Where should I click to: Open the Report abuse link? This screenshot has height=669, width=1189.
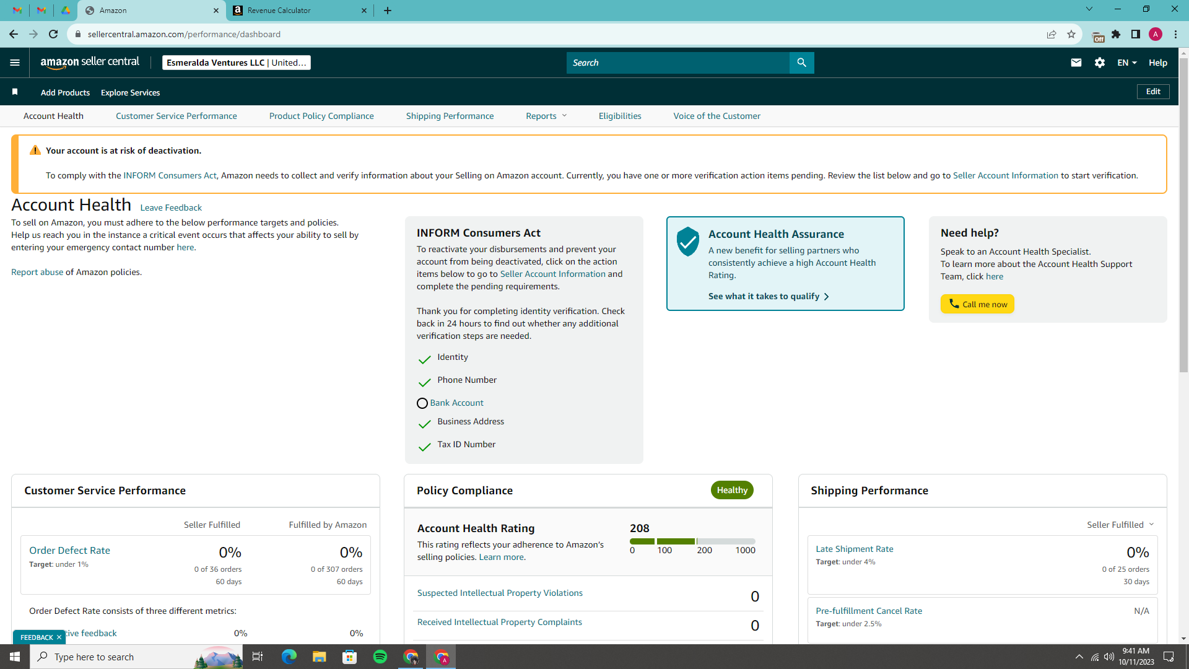click(x=37, y=272)
